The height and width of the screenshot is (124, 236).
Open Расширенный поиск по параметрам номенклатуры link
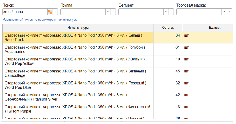click(x=40, y=20)
